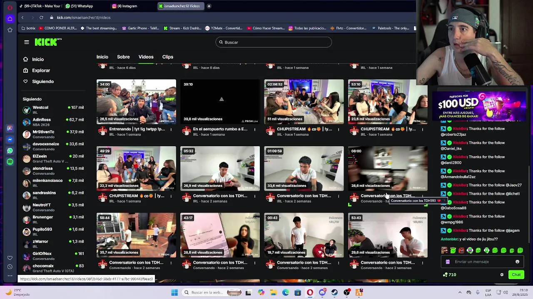Image resolution: width=533 pixels, height=299 pixels.
Task: Open the Inicio channel tab
Action: tap(102, 57)
